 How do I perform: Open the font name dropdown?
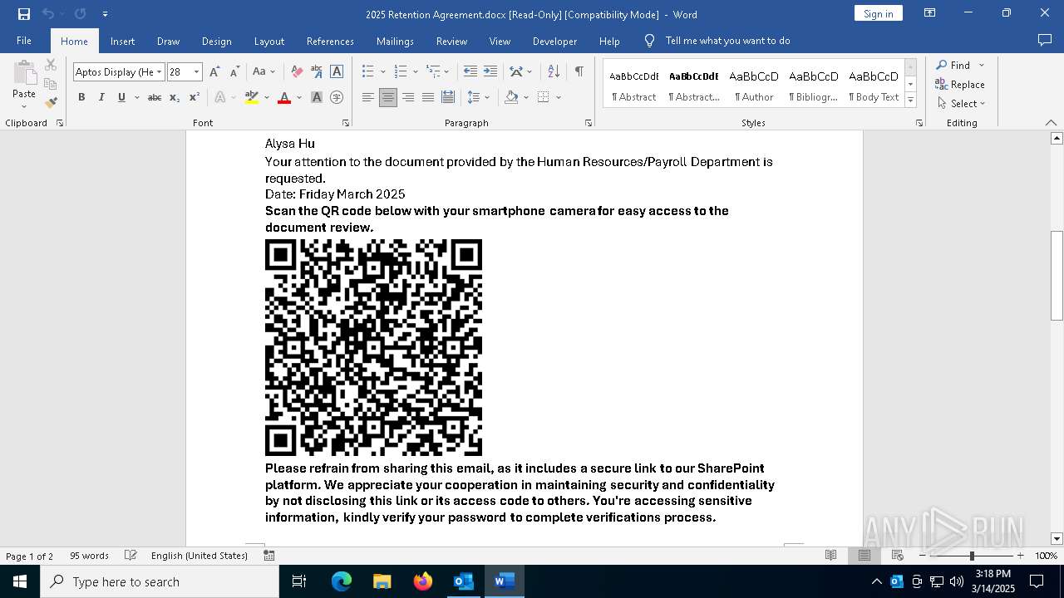(160, 72)
